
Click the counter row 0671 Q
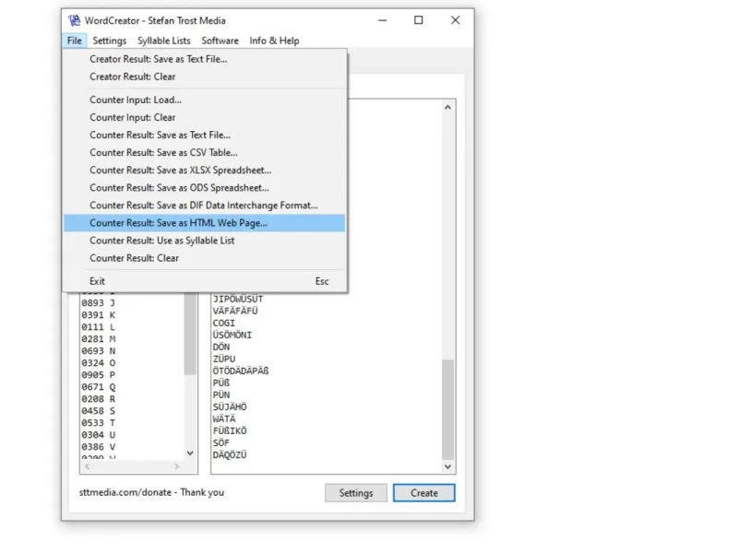tap(99, 387)
